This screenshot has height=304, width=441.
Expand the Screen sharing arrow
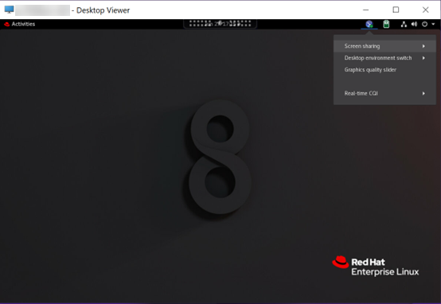pos(423,46)
